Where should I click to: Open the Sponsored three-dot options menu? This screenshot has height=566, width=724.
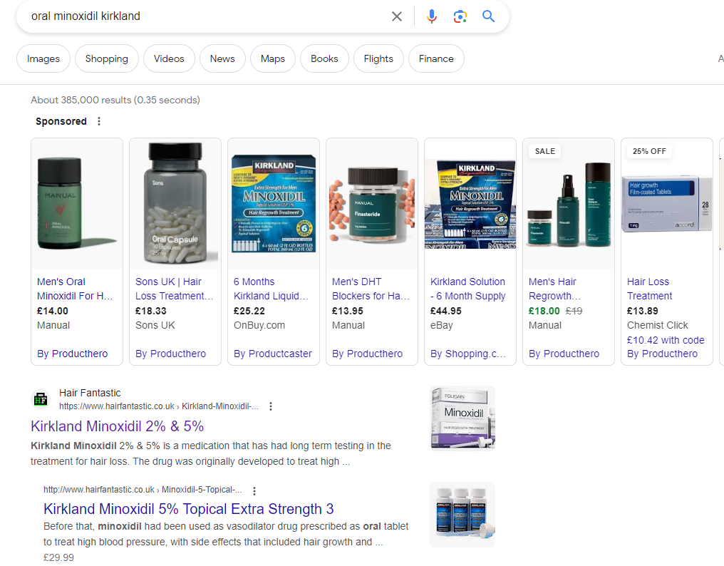[99, 121]
